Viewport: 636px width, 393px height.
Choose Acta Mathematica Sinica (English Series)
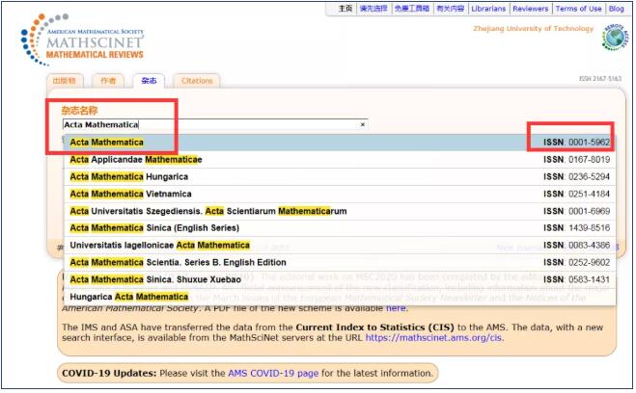(x=152, y=227)
